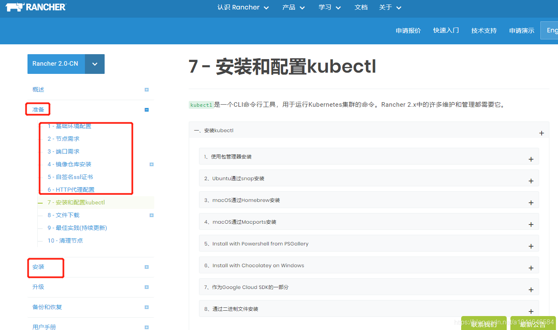Open 升级 in the sidebar
Viewport: 558px width, 330px height.
tap(38, 287)
